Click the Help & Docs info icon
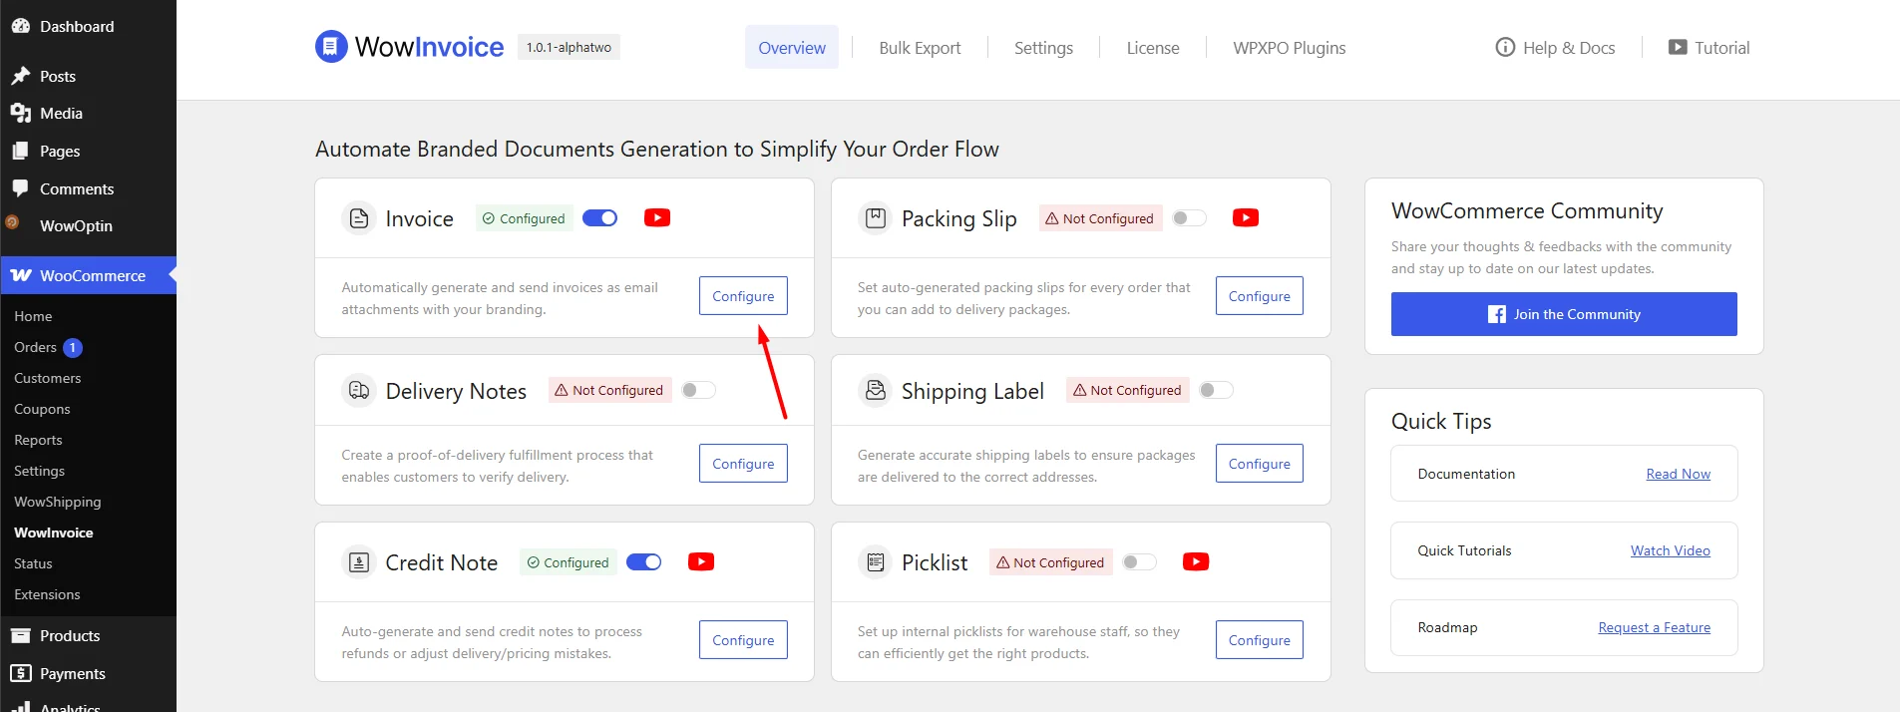This screenshot has width=1900, height=712. click(x=1505, y=47)
